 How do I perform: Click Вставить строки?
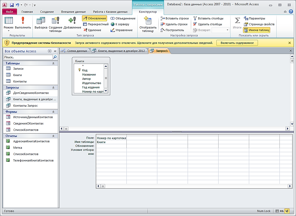(174, 18)
